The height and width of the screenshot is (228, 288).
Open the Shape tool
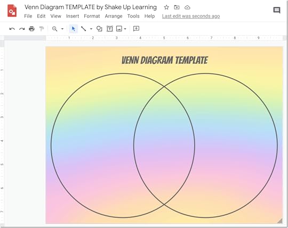pos(99,29)
